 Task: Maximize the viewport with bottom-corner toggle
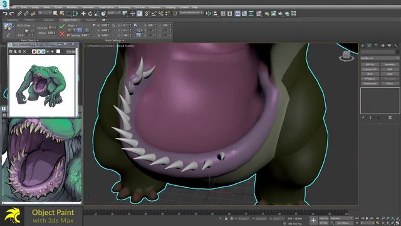397,223
